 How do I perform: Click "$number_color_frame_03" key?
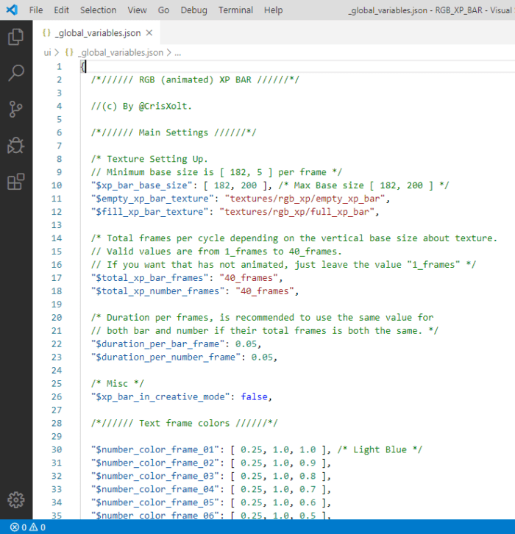[154, 476]
